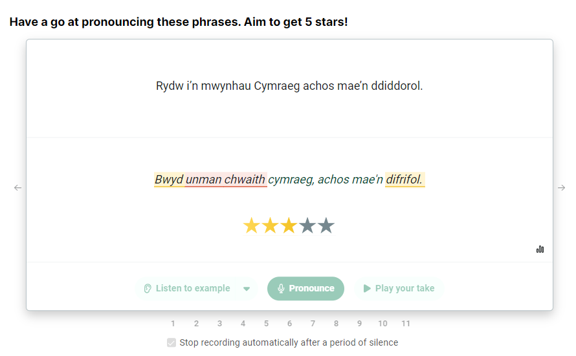Open the pronunciation stats bar chart icon
The height and width of the screenshot is (356, 576).
(x=540, y=249)
